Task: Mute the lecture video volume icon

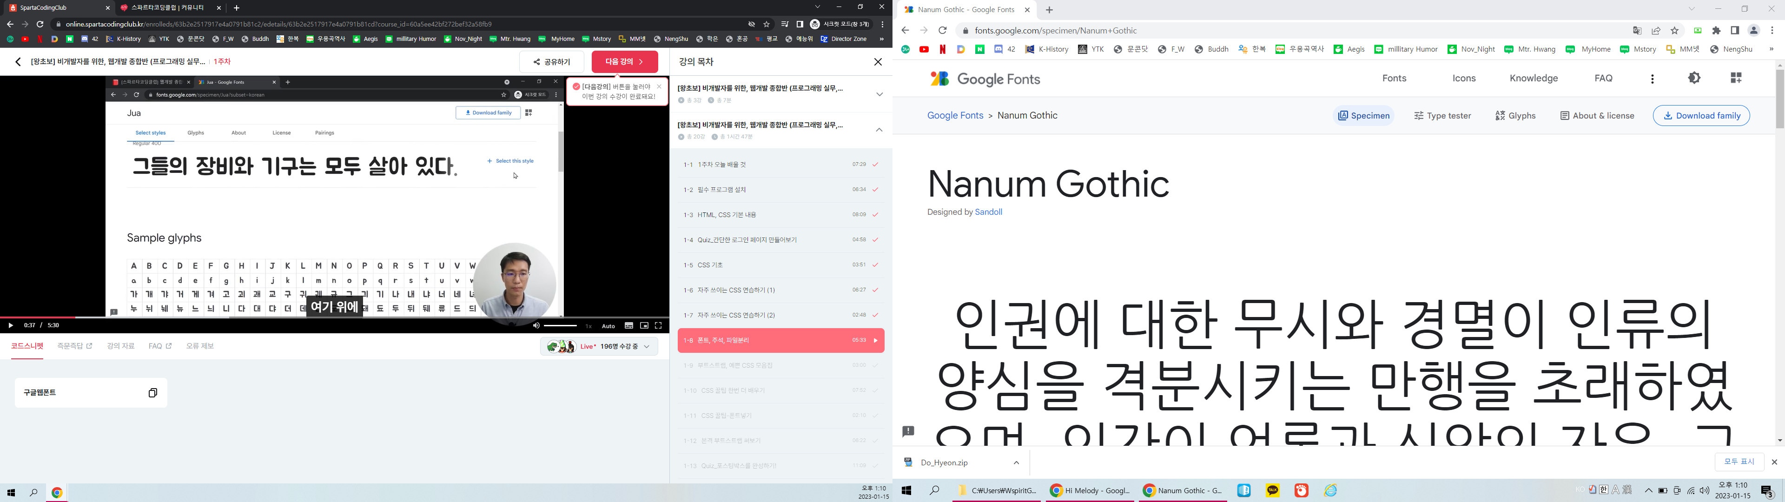Action: (535, 326)
